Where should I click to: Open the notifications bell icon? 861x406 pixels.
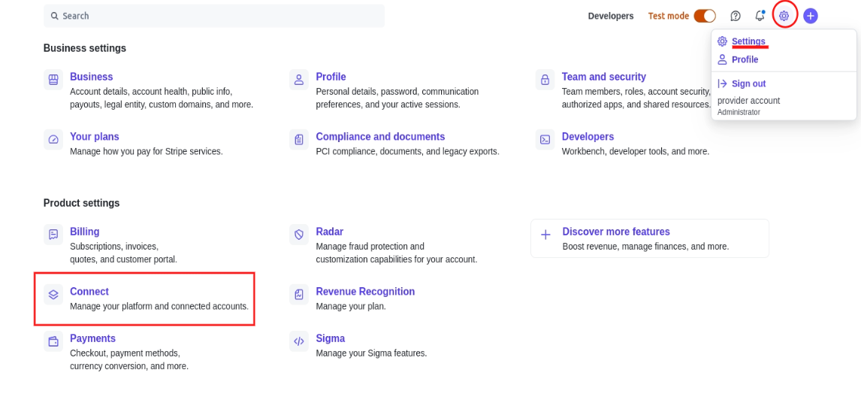click(760, 16)
